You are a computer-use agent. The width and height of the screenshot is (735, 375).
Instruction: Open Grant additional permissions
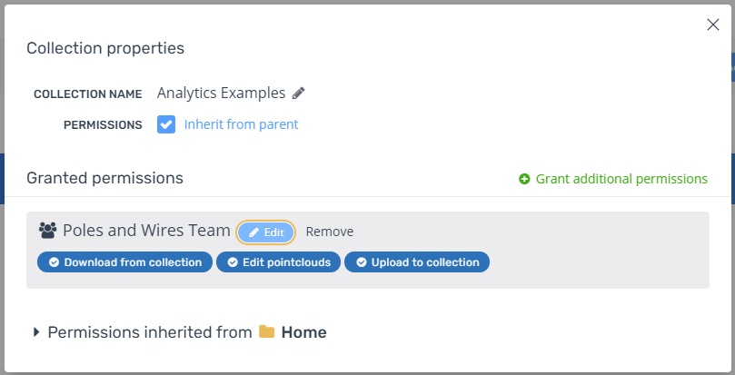pos(621,179)
